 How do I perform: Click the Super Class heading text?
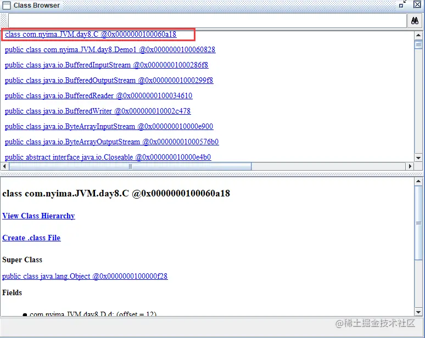(22, 260)
